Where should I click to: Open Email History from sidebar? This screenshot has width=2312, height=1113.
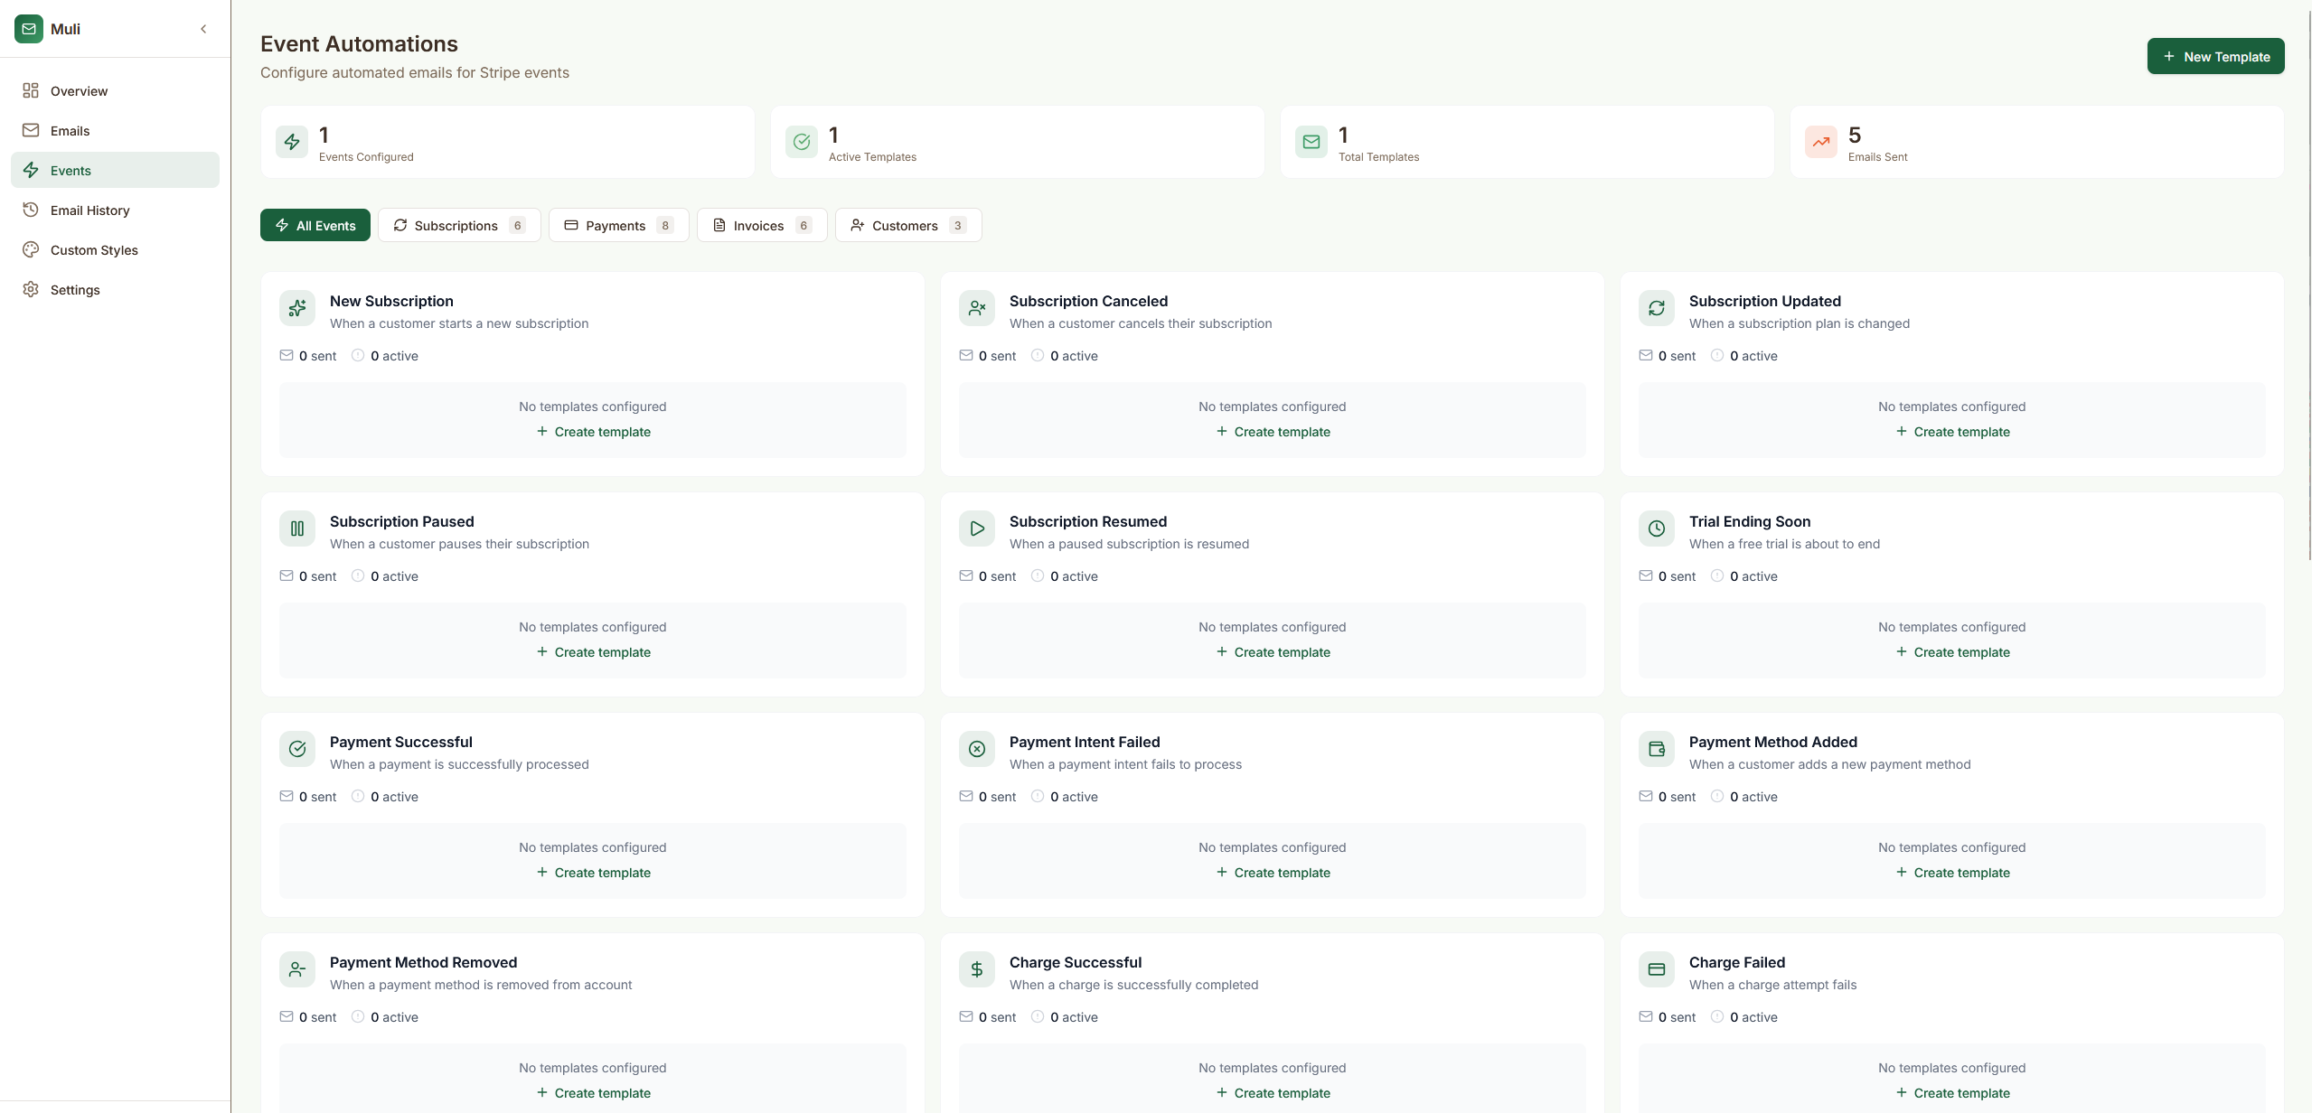click(x=89, y=210)
